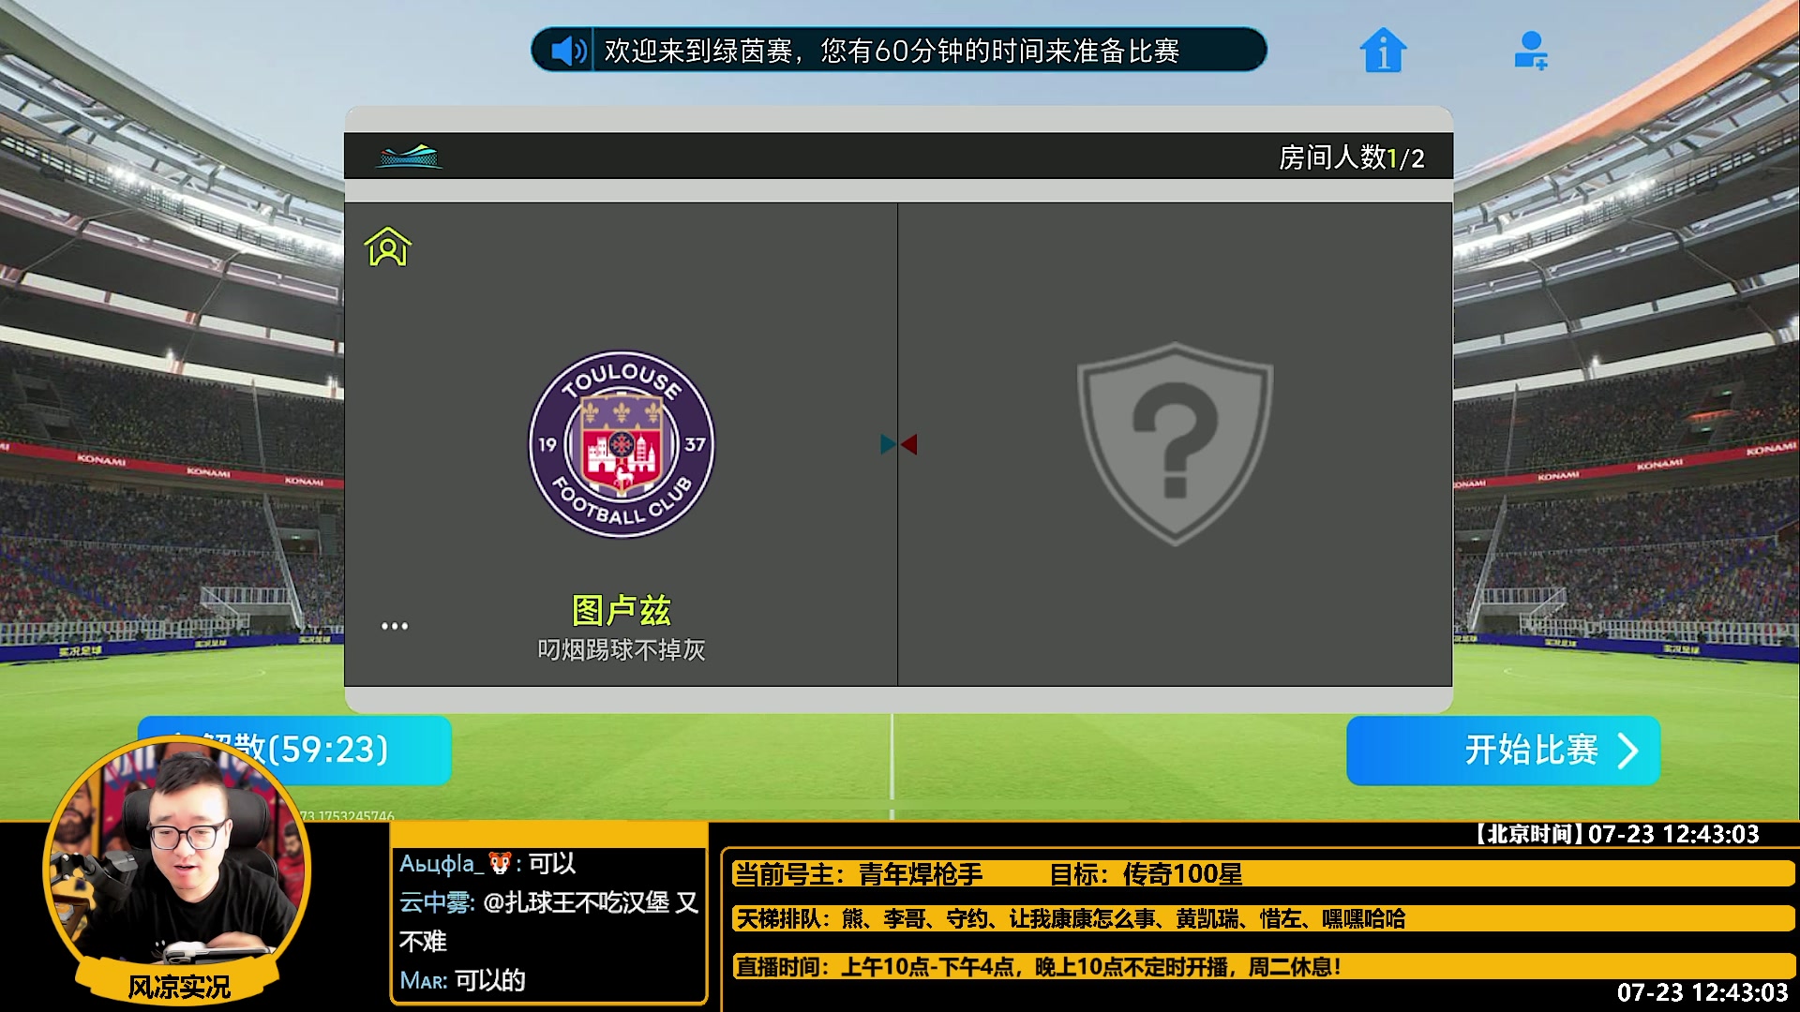Image resolution: width=1800 pixels, height=1012 pixels.
Task: Click the 房间人数1/2 room count label
Action: (1351, 157)
